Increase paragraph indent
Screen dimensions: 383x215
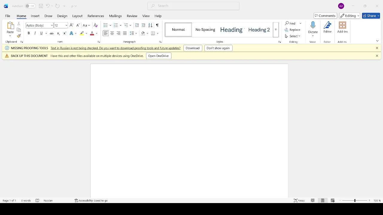coord(143,25)
